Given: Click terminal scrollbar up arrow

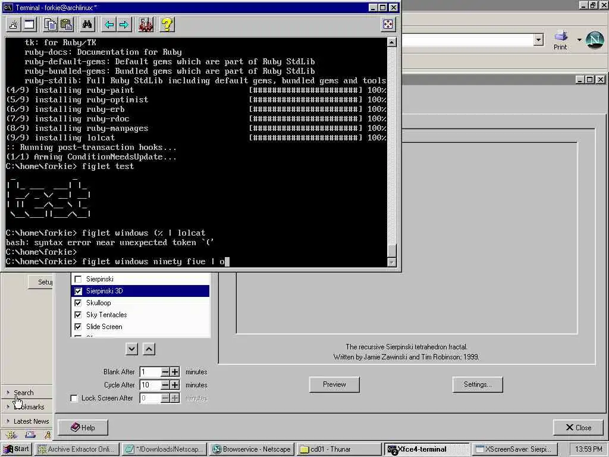Looking at the screenshot, I should 392,42.
